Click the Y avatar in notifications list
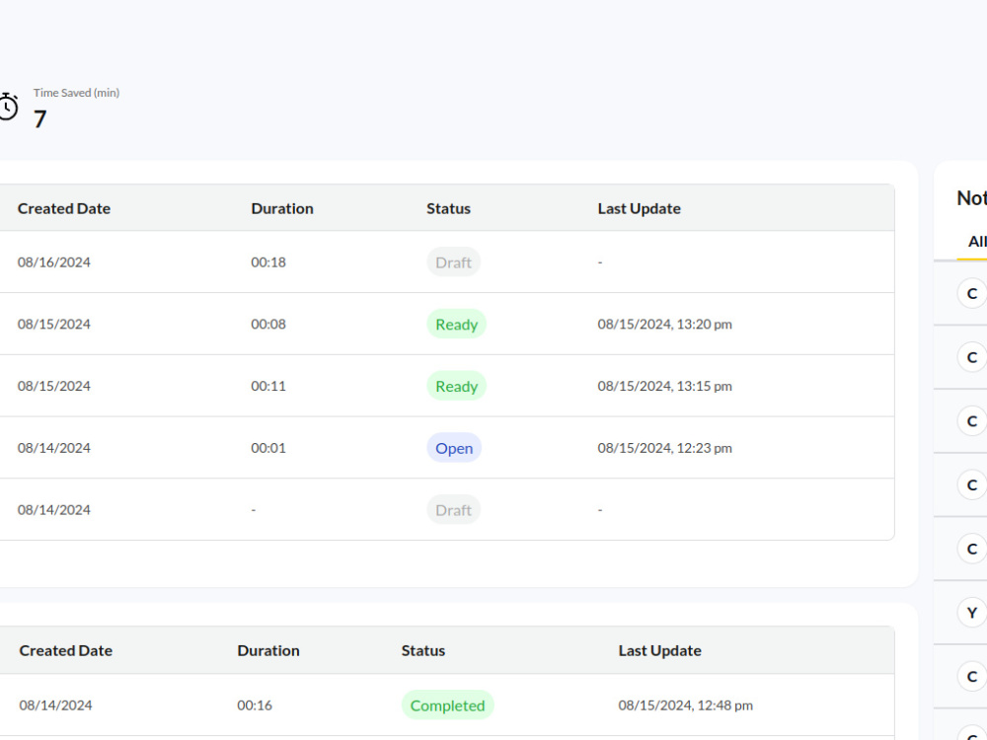The width and height of the screenshot is (987, 740). pyautogui.click(x=972, y=613)
